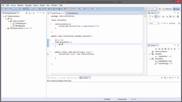Minimize the Package Explorer view
The height and width of the screenshot is (102, 182).
coord(40,13)
